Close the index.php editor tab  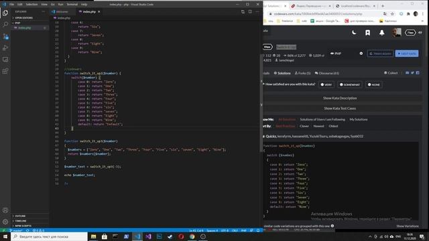coord(99,12)
